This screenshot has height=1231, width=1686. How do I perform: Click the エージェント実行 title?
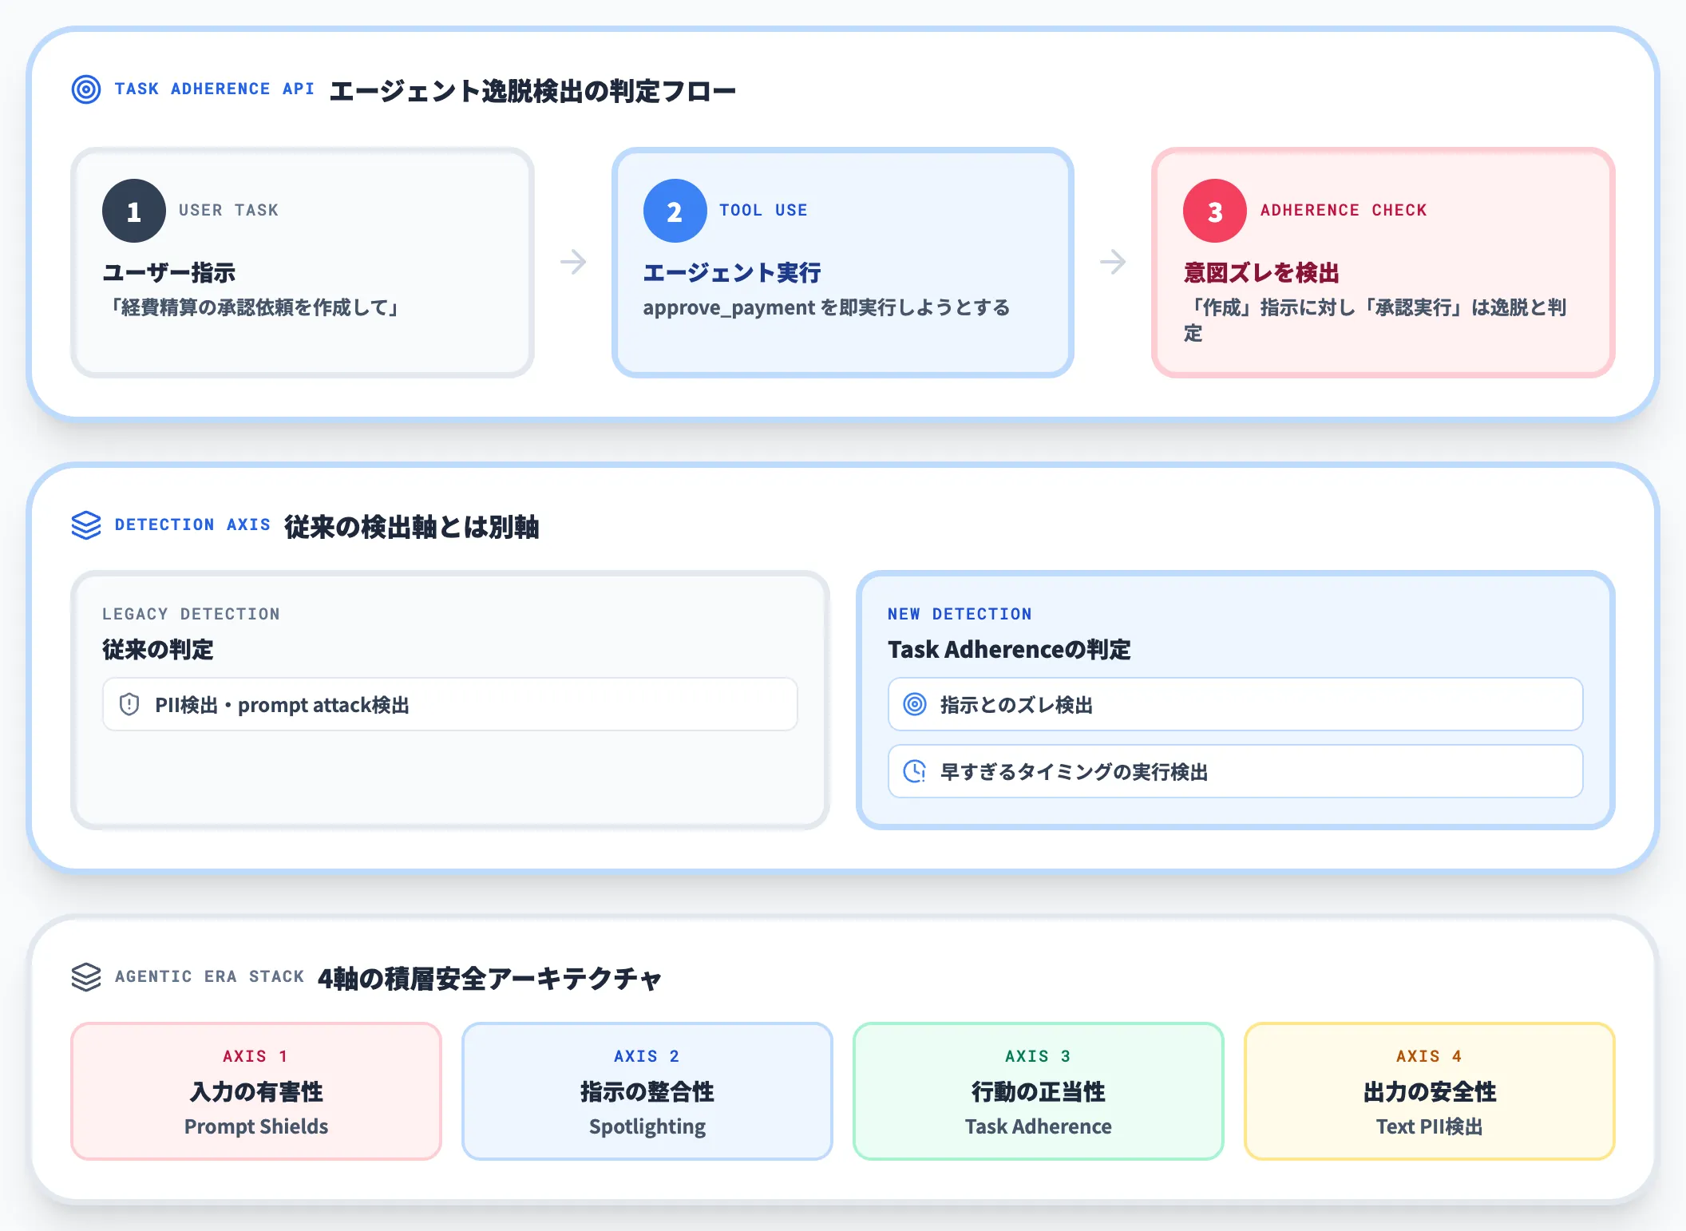coord(732,273)
